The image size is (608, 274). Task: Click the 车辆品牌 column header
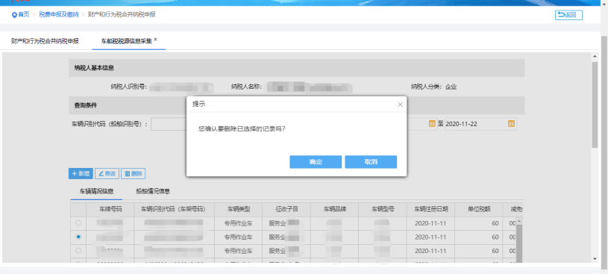click(335, 209)
